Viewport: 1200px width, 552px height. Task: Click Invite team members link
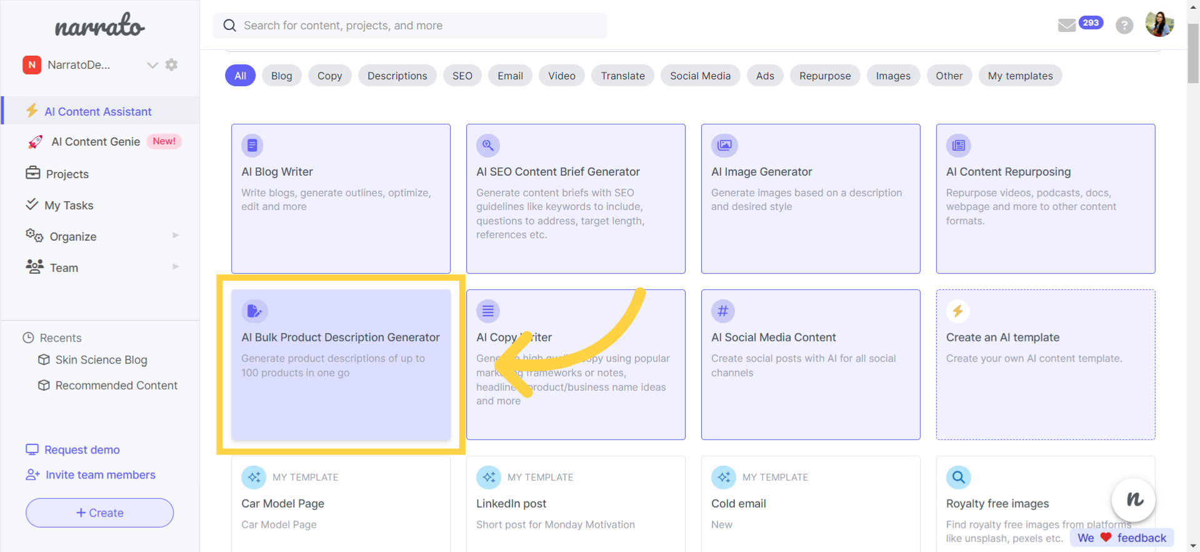point(100,475)
